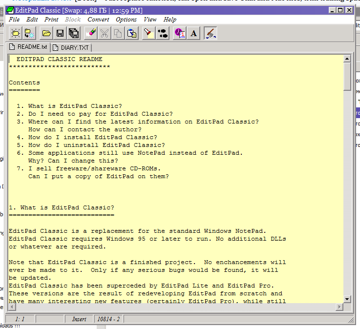Open the Convert menu
This screenshot has height=329, width=360.
[x=98, y=20]
